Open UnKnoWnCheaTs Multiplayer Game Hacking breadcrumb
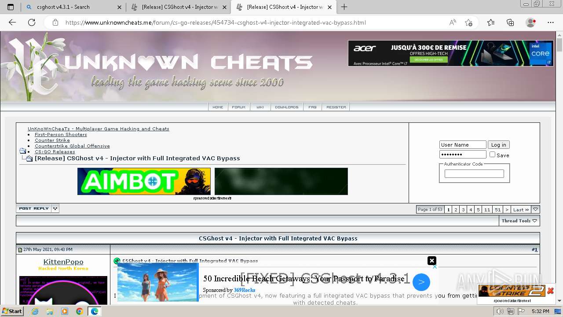The image size is (563, 317). tap(99, 129)
